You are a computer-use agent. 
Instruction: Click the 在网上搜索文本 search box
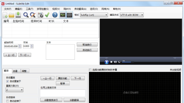[63, 93]
